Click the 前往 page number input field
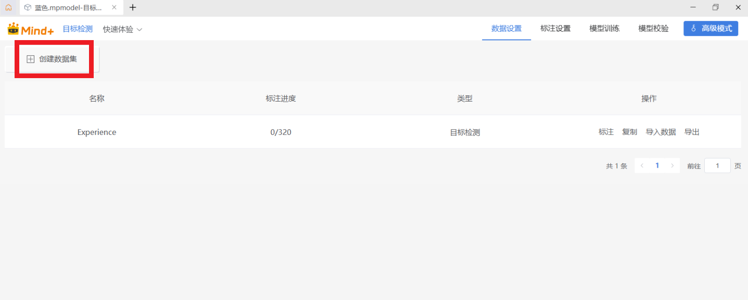The width and height of the screenshot is (748, 300). [717, 166]
